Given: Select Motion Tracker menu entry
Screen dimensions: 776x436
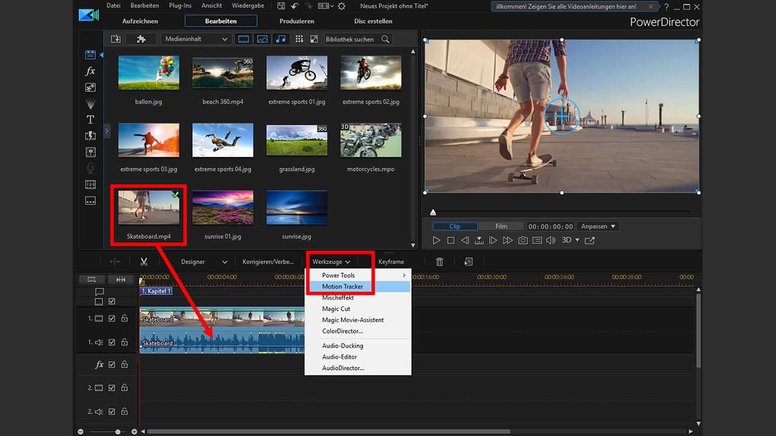Looking at the screenshot, I should click(343, 286).
